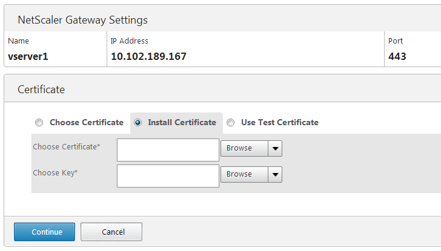Click the Cancel button
The width and height of the screenshot is (441, 251).
click(x=111, y=232)
